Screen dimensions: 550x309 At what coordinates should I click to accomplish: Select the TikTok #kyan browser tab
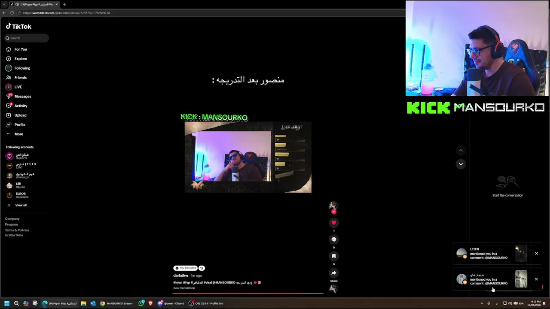tap(34, 4)
